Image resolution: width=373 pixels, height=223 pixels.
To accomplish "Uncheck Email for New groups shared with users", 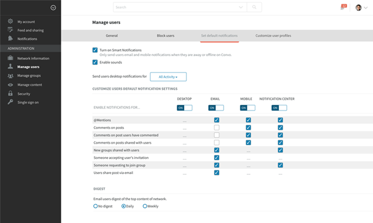I will pyautogui.click(x=216, y=150).
